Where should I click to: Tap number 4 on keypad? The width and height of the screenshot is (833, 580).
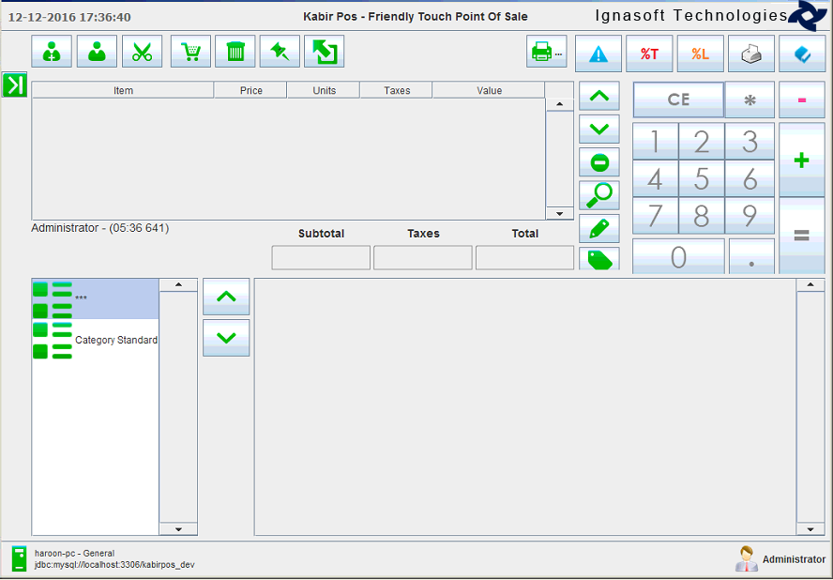pos(655,178)
